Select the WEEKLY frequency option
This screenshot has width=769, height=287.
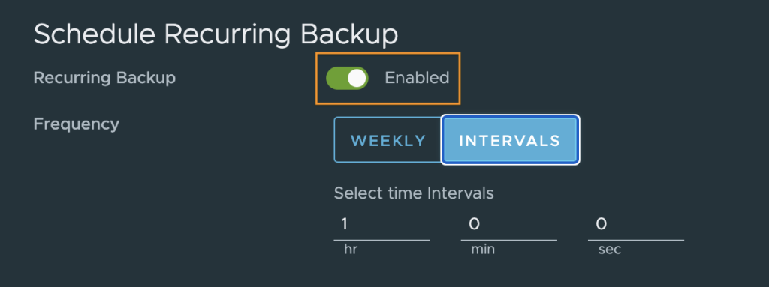pyautogui.click(x=388, y=141)
